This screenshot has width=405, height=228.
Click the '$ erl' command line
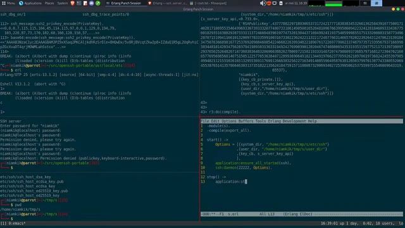click(16, 70)
